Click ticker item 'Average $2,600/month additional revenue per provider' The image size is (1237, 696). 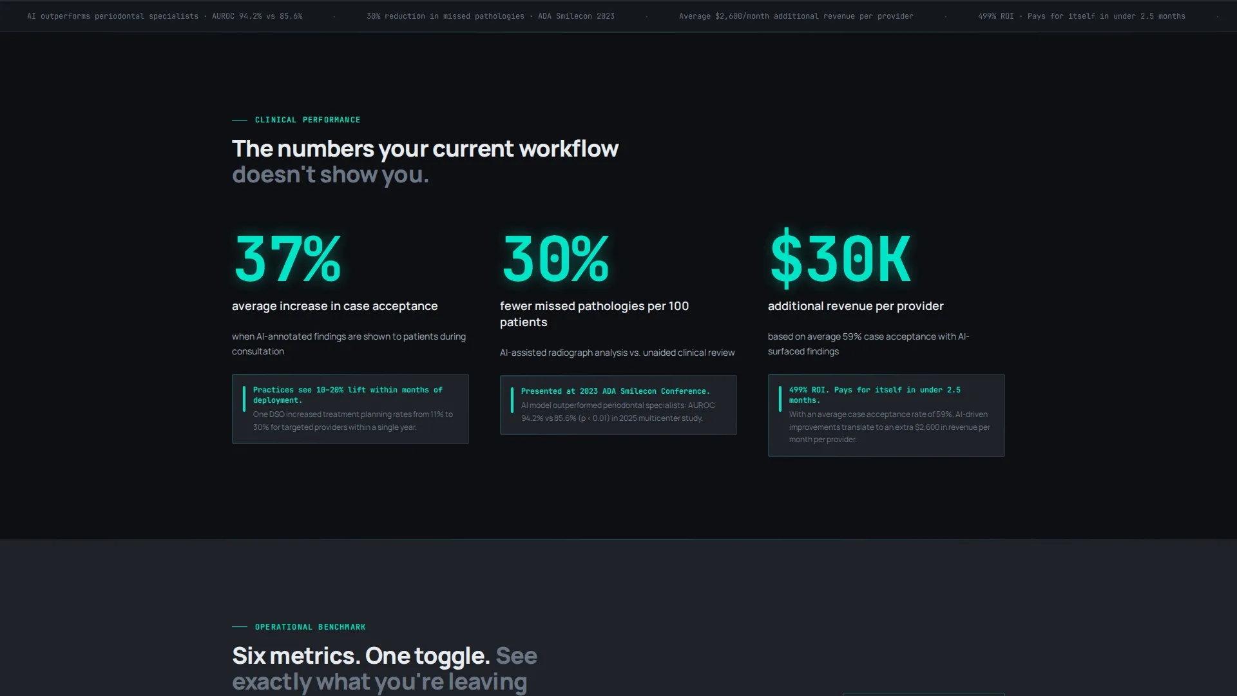796,16
